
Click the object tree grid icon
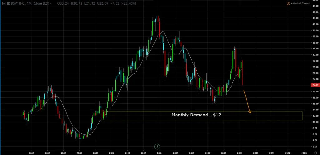[4, 3]
